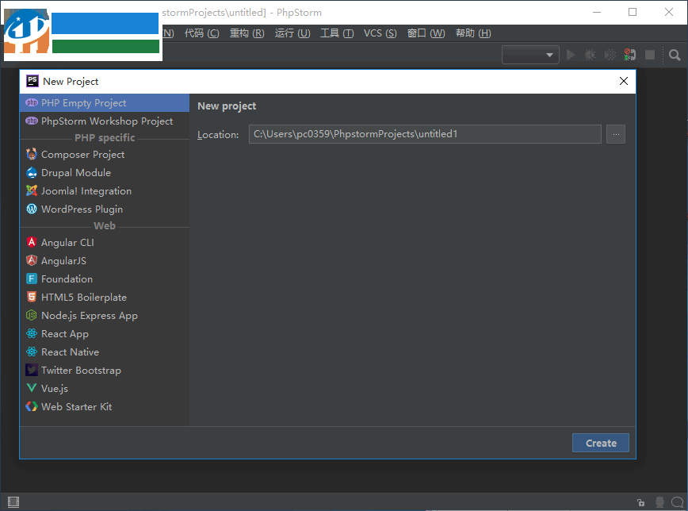The width and height of the screenshot is (688, 511).
Task: Open the 代码 (C) menu
Action: [x=202, y=33]
